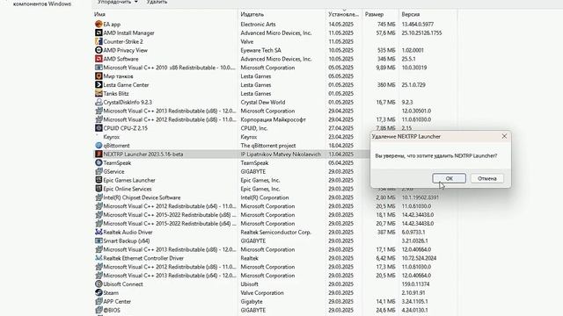Click size 24,6 МБ of @BIOS
Image resolution: width=563 pixels, height=316 pixels.
coord(385,310)
